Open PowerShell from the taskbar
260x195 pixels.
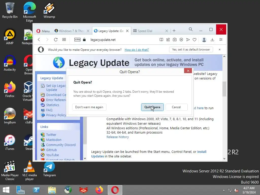36,190
